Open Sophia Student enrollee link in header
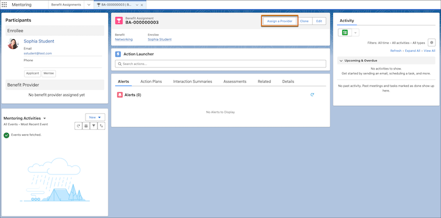Screen dimensions: 441x218 point(160,39)
